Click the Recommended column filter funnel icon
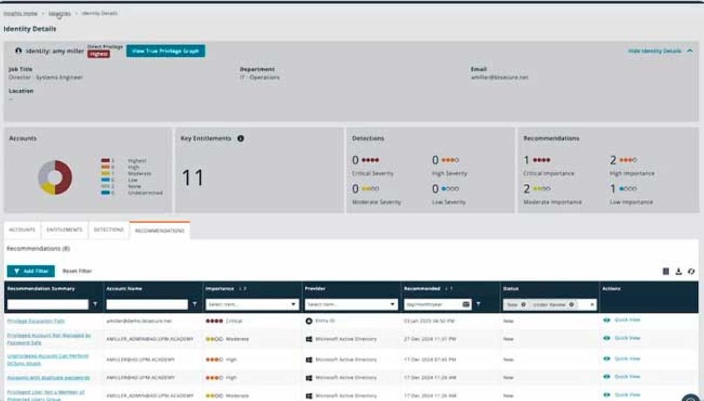Screen dimensions: 704x401 [x=479, y=304]
